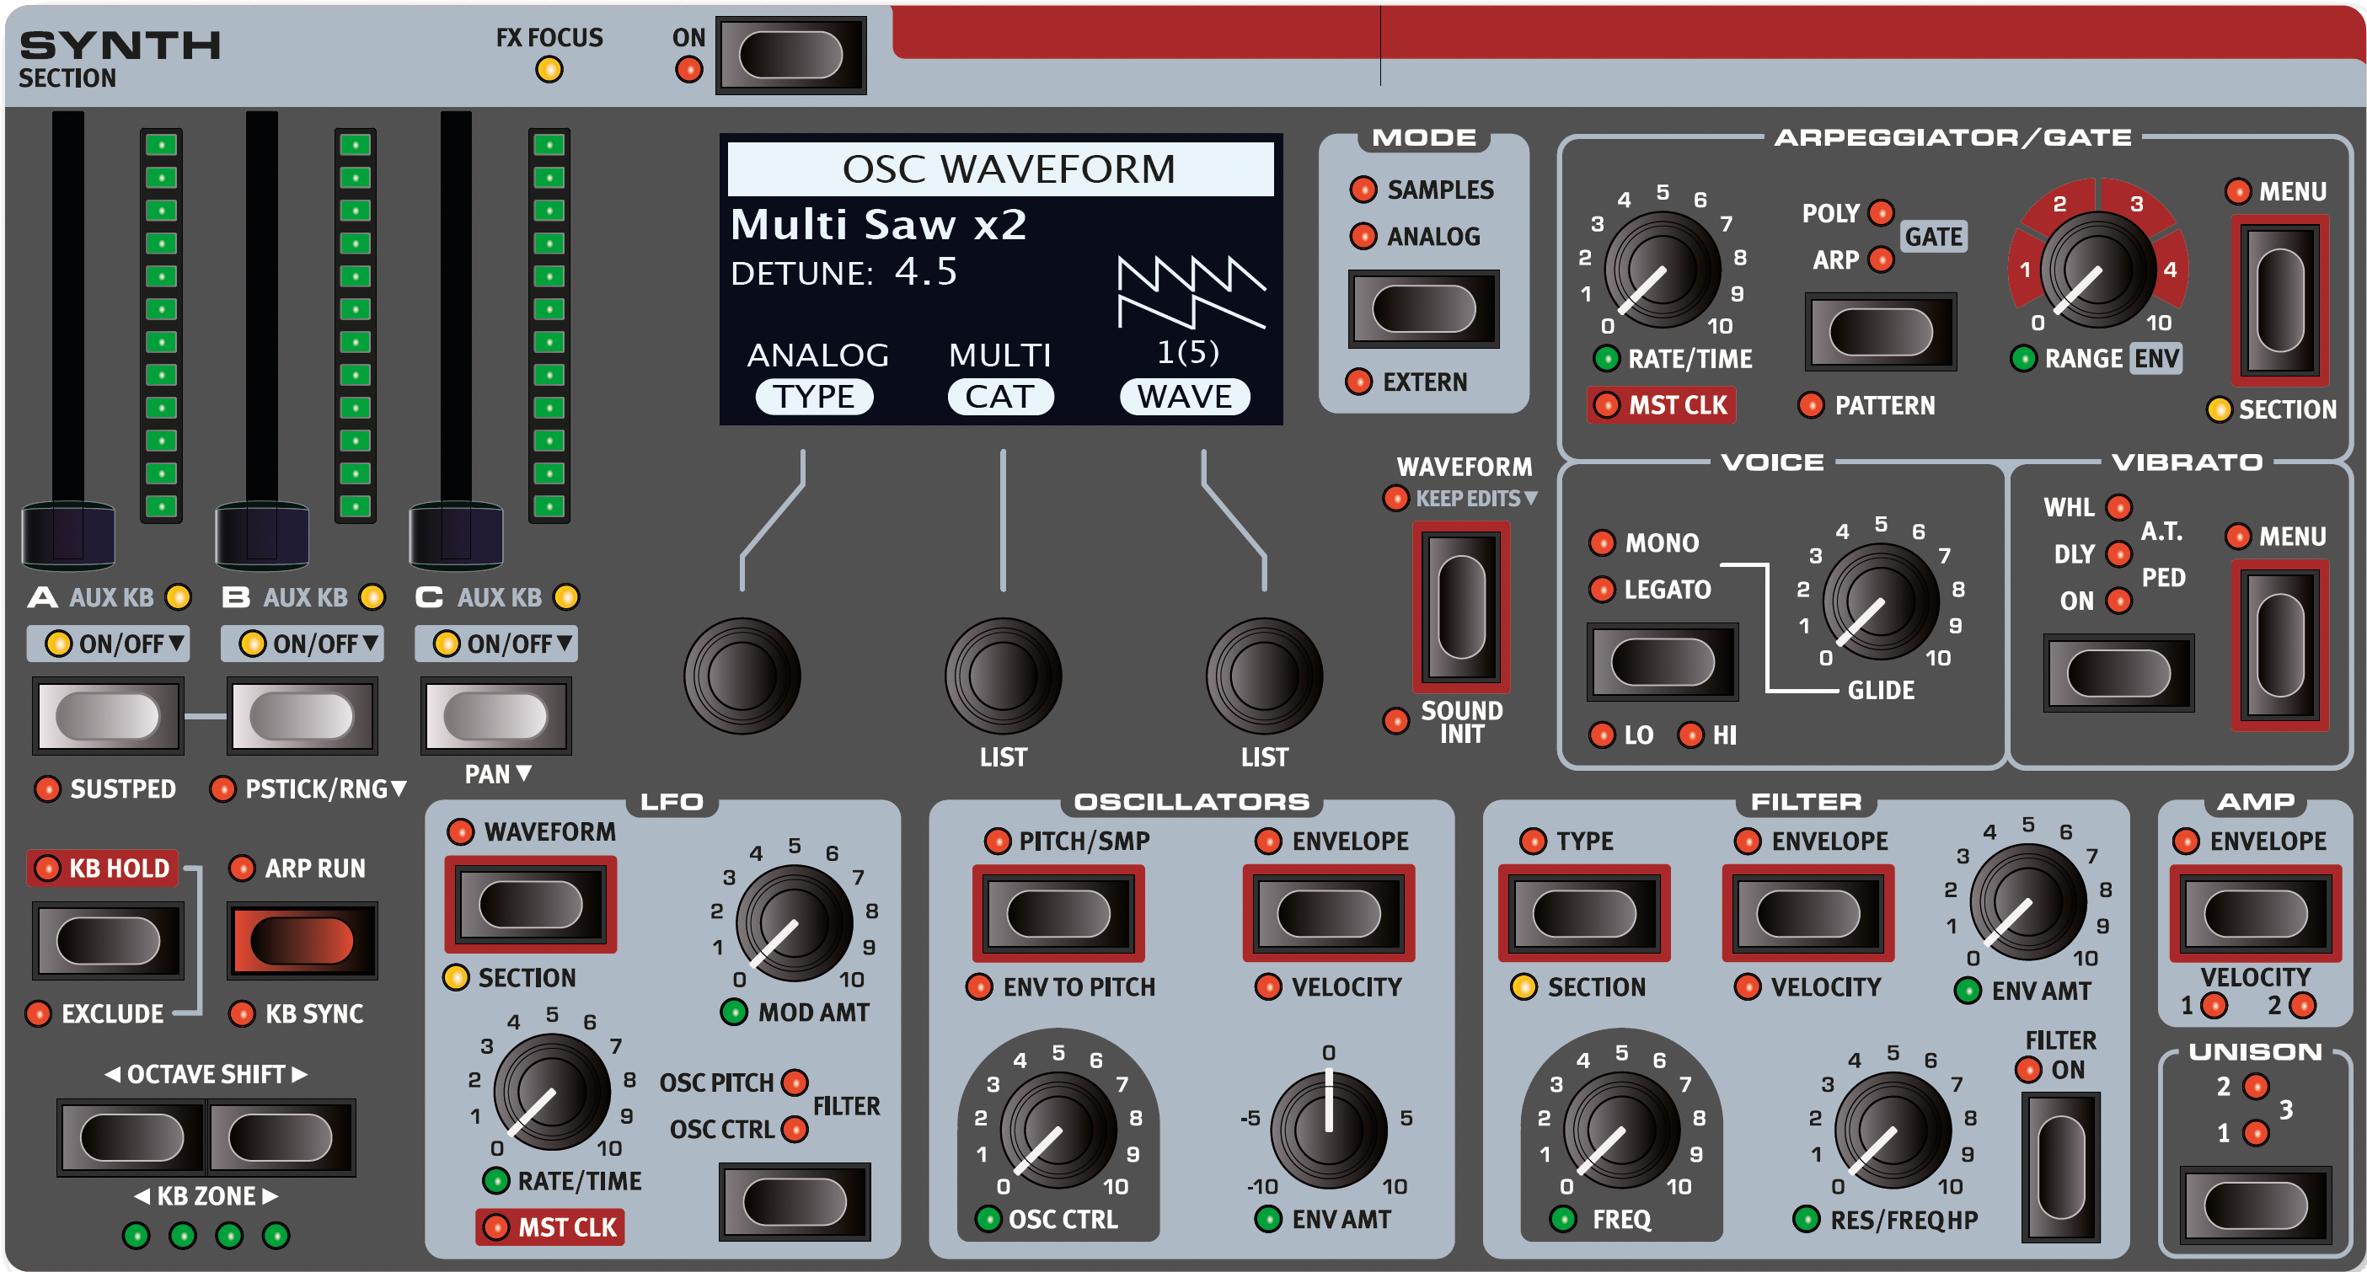The height and width of the screenshot is (1272, 2367).
Task: Select the TYPE soft label on display
Action: 814,397
